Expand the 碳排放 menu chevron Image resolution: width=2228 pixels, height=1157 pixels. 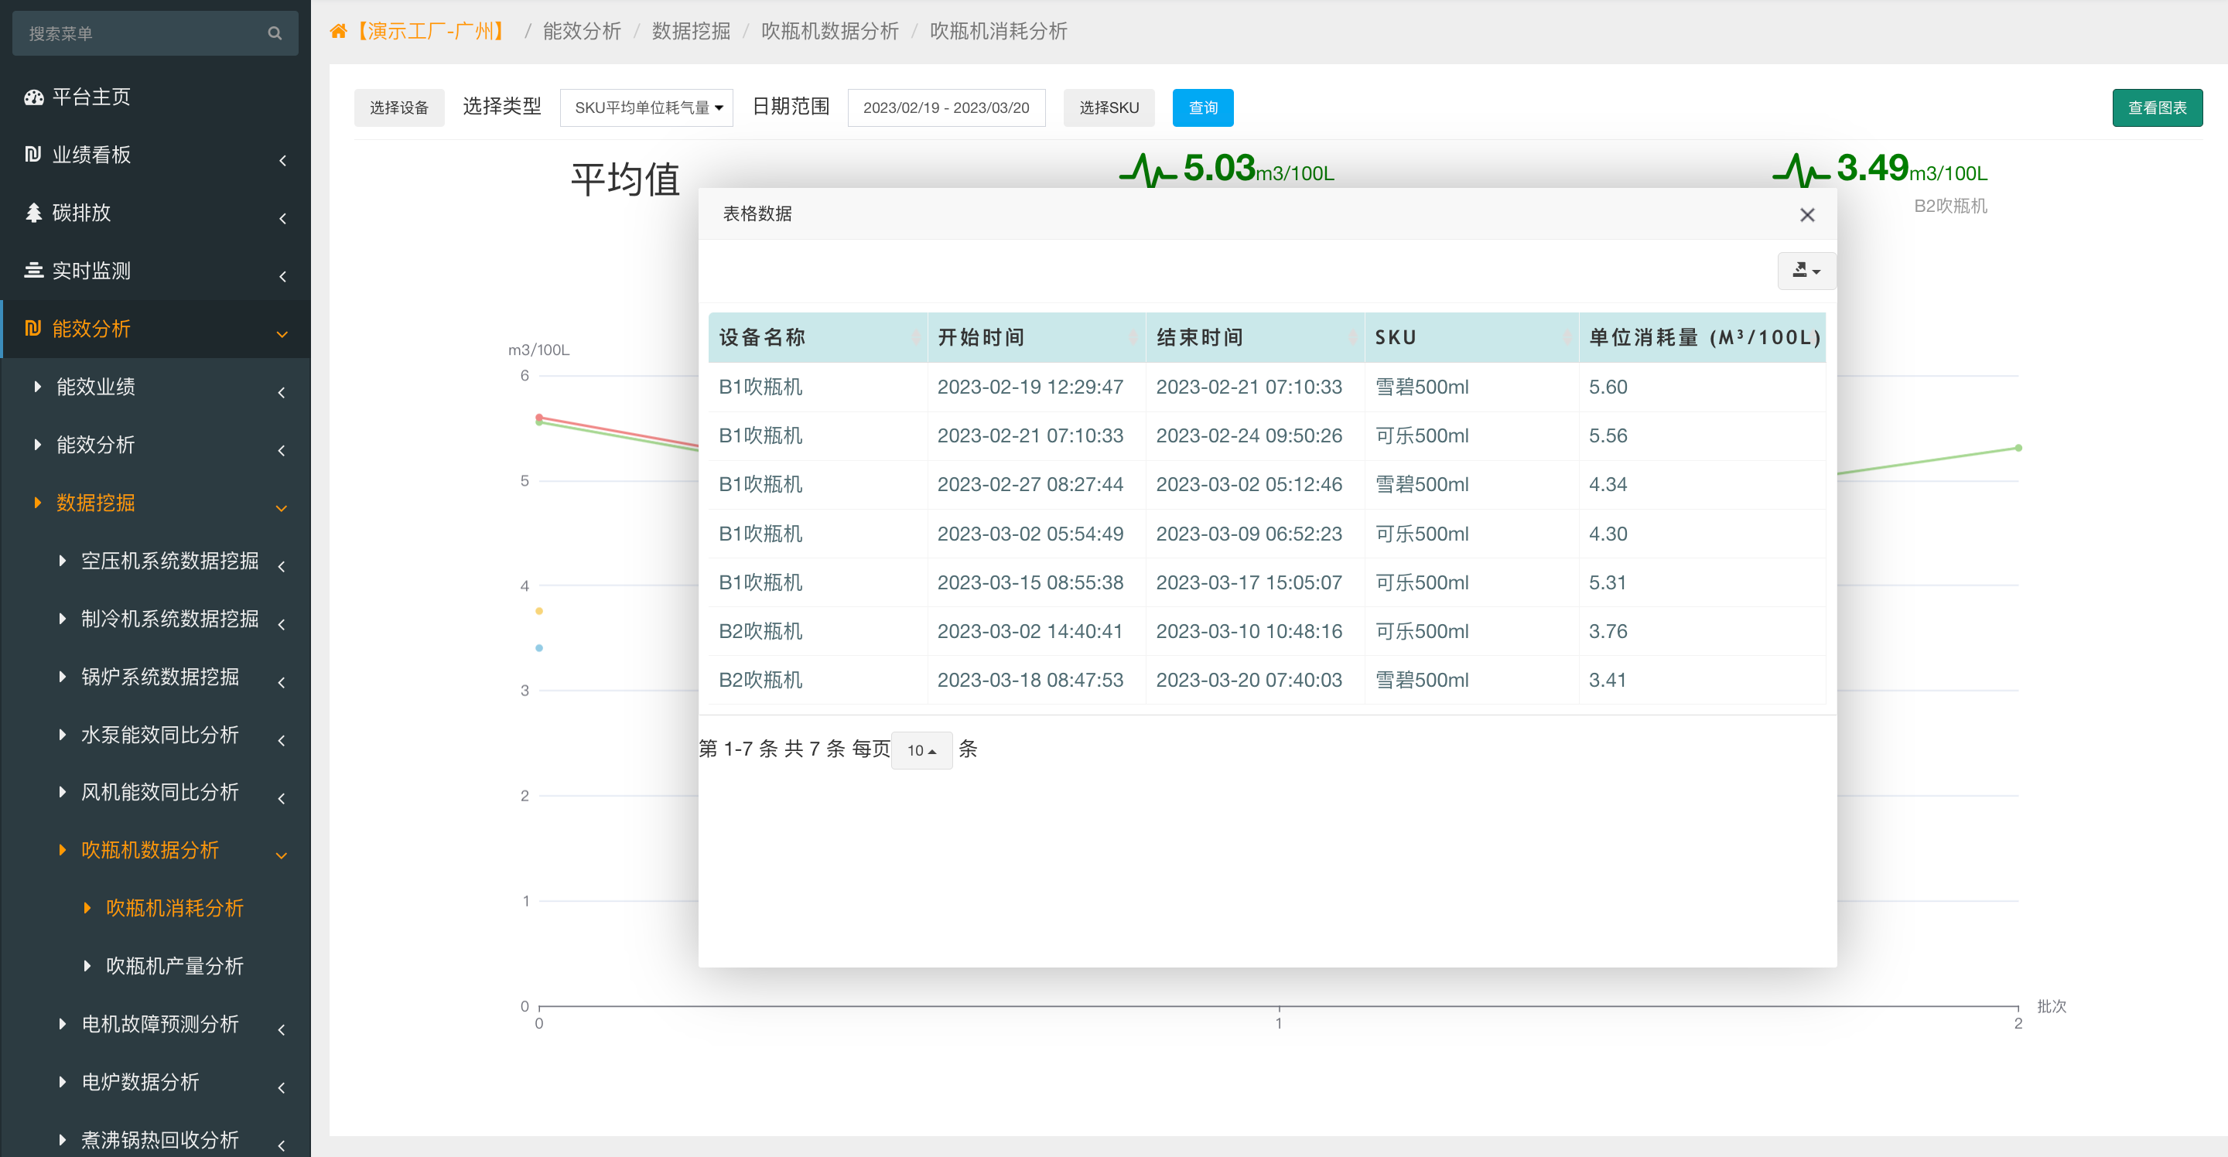coord(282,218)
